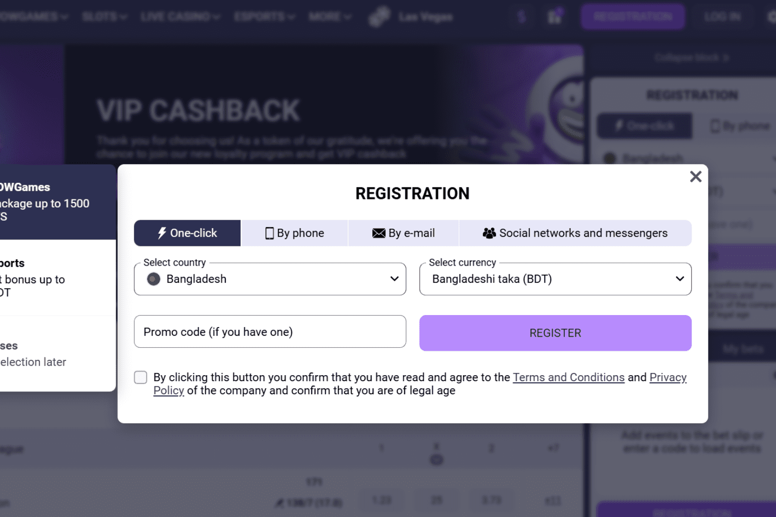Check the Terms and Conditions agreement checkbox
This screenshot has width=776, height=517.
[x=140, y=377]
